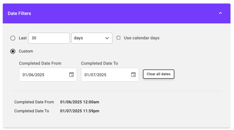Click the 01/06/2025 date input field
234x130 pixels.
coord(48,75)
